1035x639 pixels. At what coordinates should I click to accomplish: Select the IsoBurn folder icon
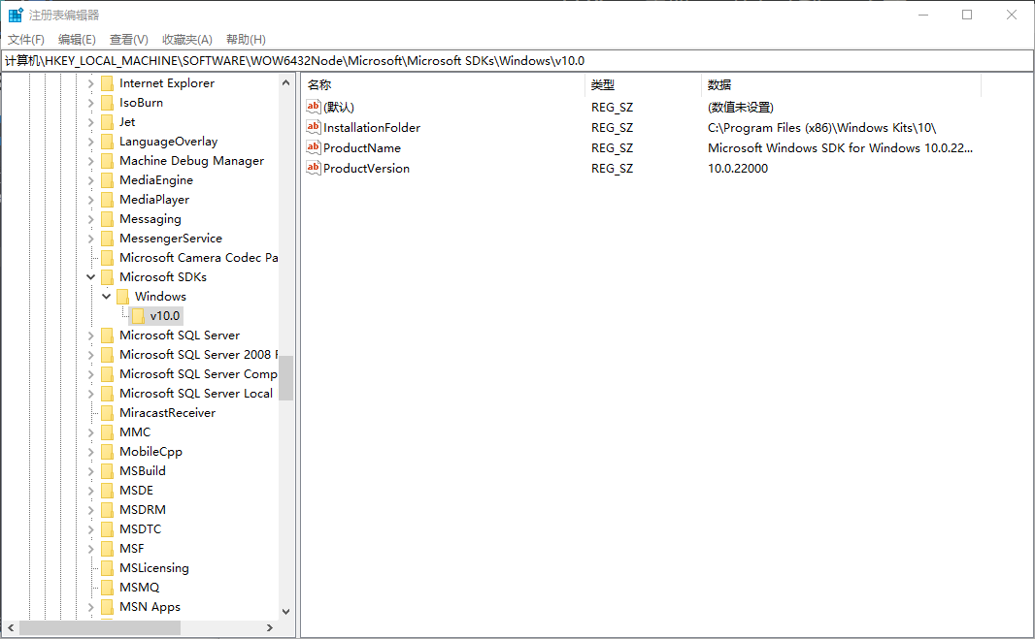coord(107,103)
